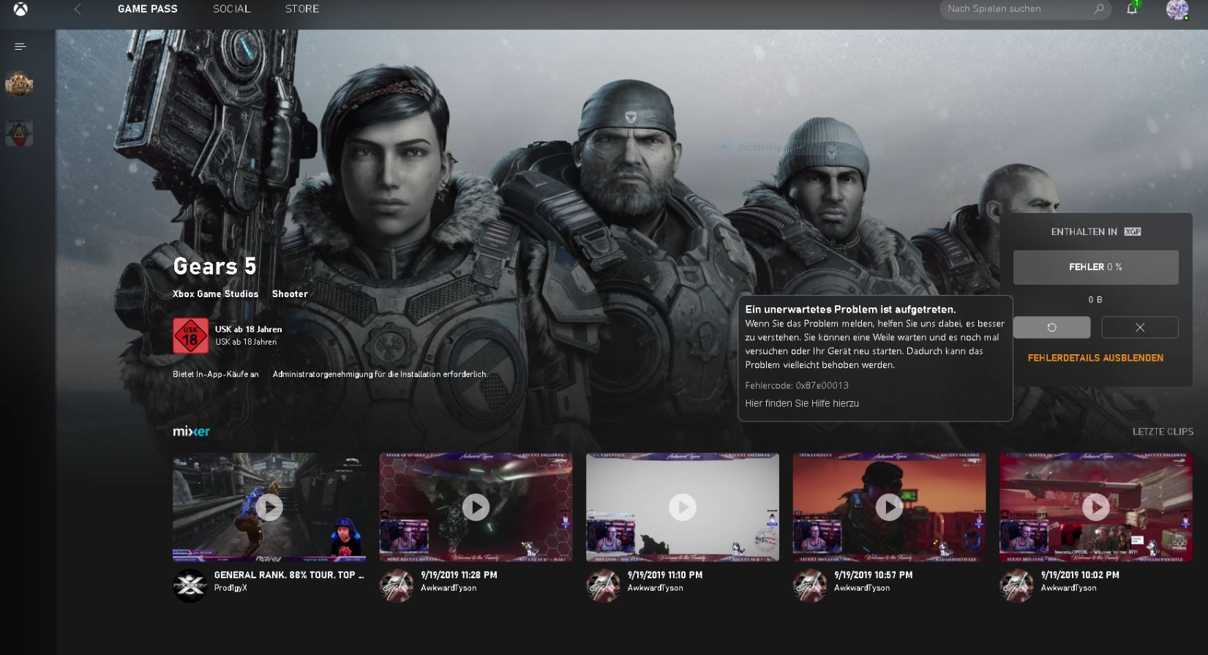Play the 11:28 PM AwkwardTyson clip

(476, 507)
